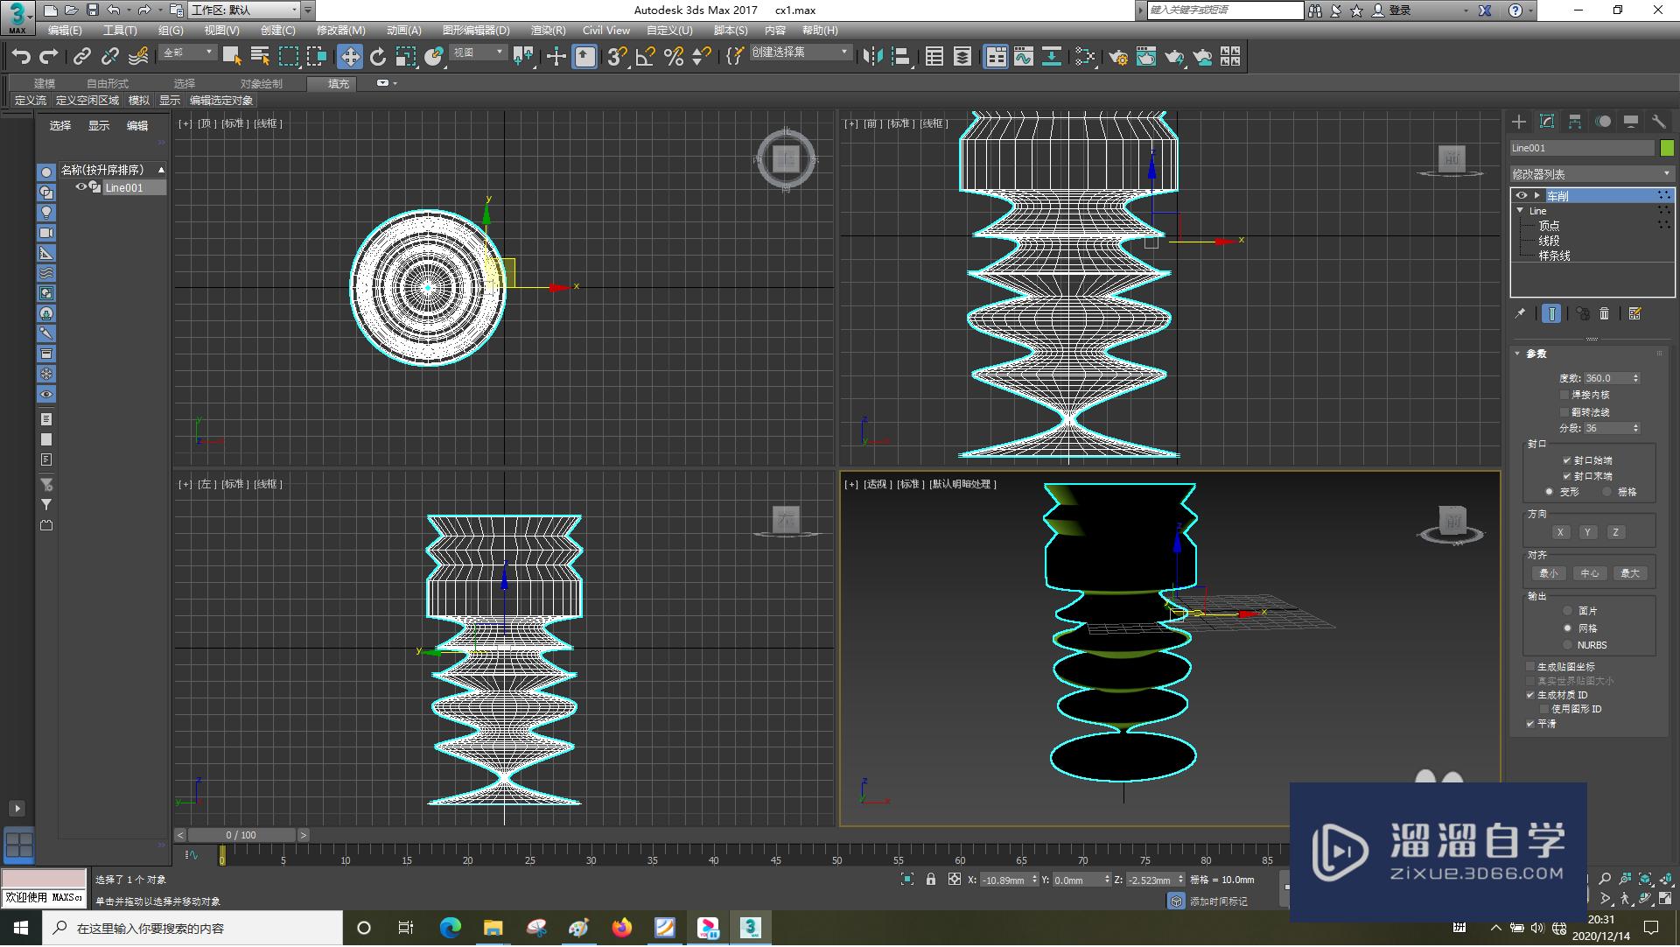Screen dimensions: 1680x947
Task: Toggle the 3D Snaps icon
Action: pyautogui.click(x=616, y=57)
